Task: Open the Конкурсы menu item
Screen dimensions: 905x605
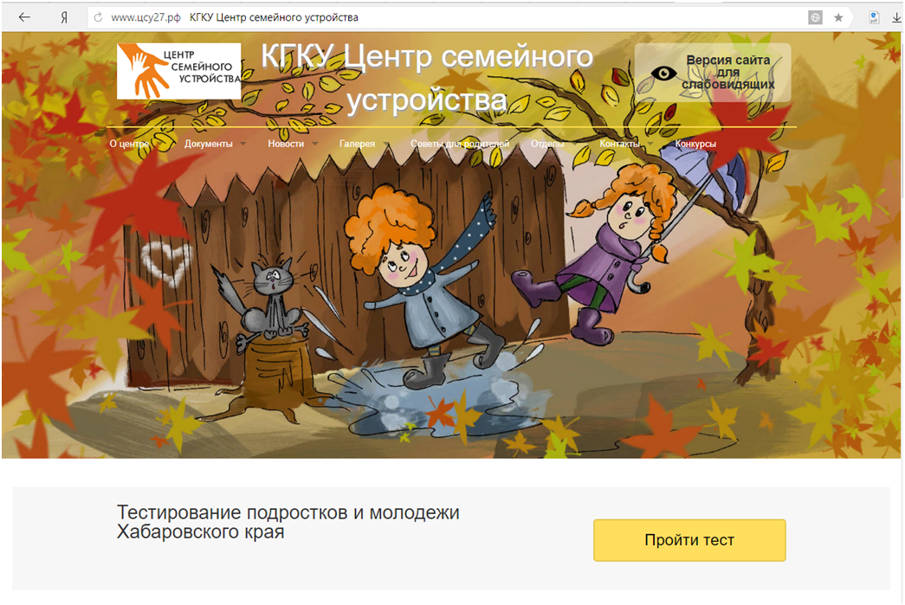Action: (695, 144)
